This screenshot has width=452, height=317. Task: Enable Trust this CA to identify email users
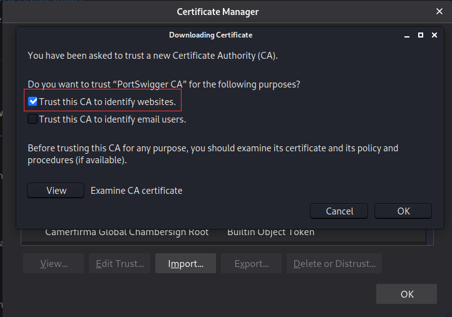(33, 119)
